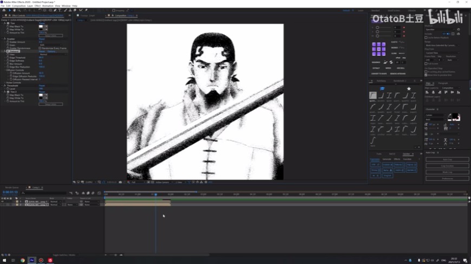Open the View dropdown set to Normal

pos(53,55)
